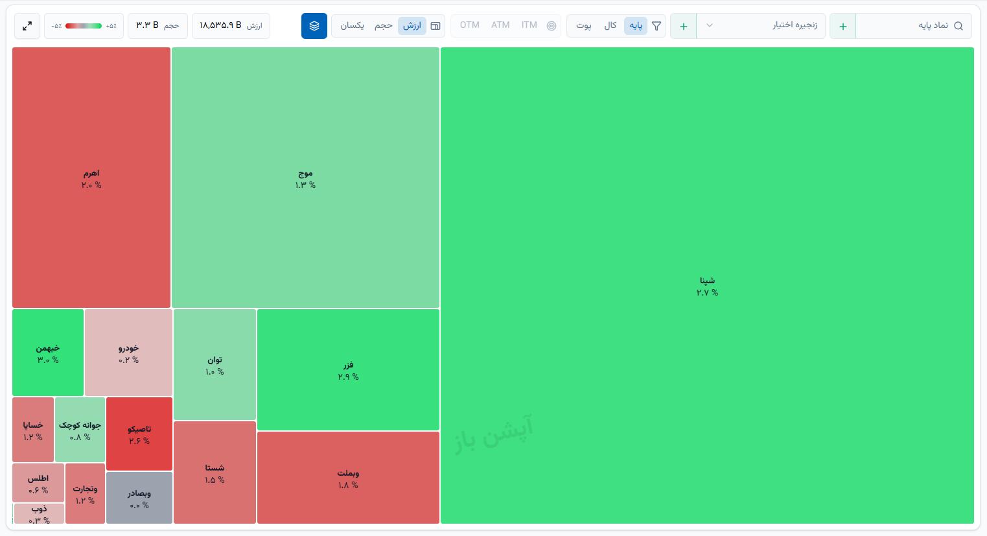Click the blue layers stack icon
The image size is (987, 536).
[x=314, y=26]
